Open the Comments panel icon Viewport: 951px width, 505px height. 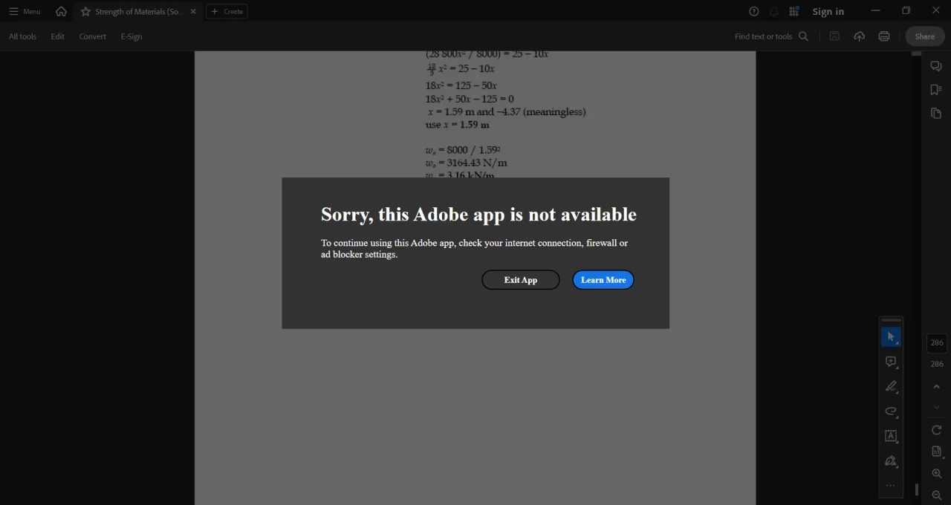click(x=936, y=66)
